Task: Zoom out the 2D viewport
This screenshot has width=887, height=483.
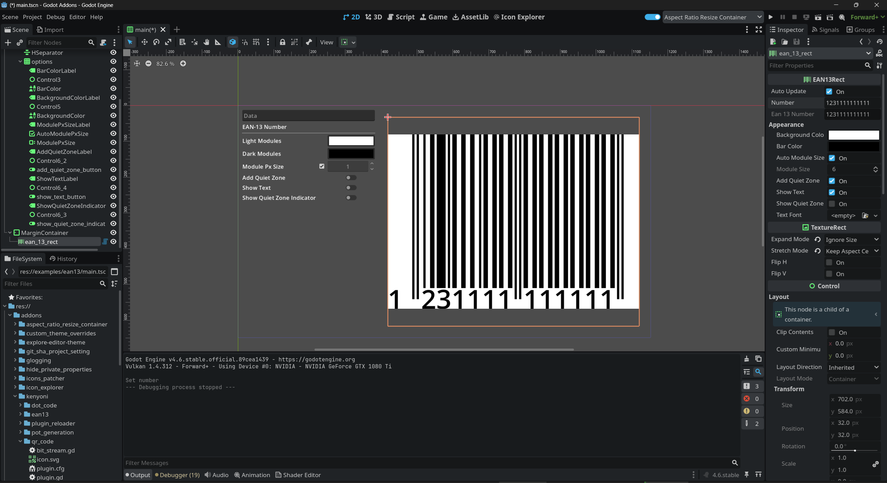Action: click(148, 63)
